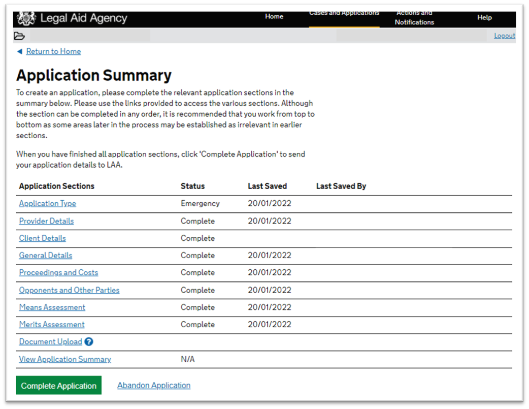Open the Means Assessment section

coord(52,307)
